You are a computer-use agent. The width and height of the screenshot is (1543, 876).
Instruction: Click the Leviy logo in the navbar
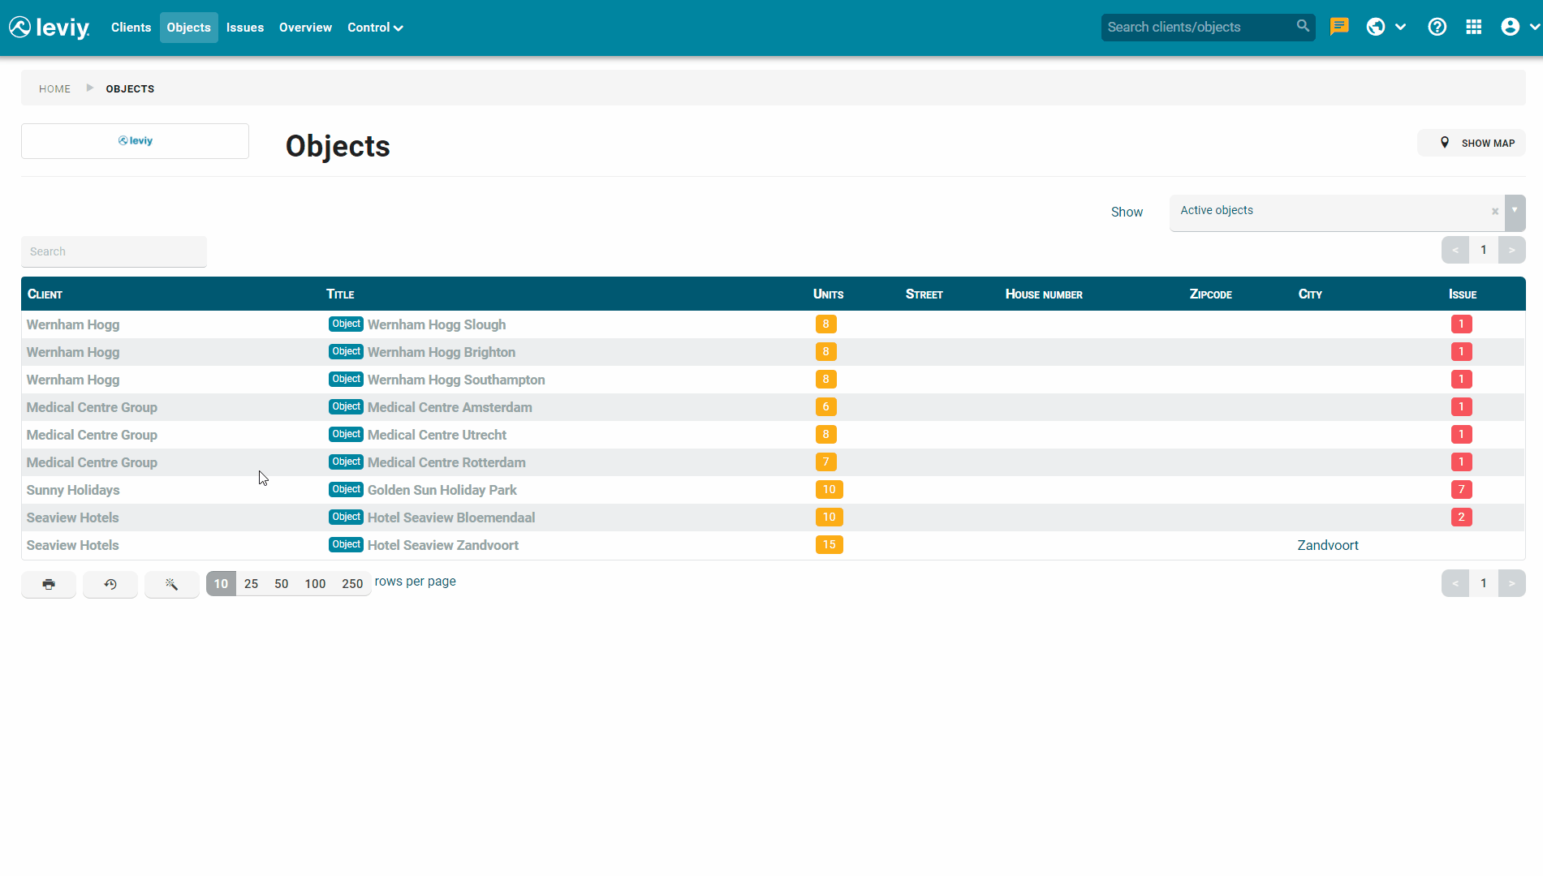click(x=49, y=27)
